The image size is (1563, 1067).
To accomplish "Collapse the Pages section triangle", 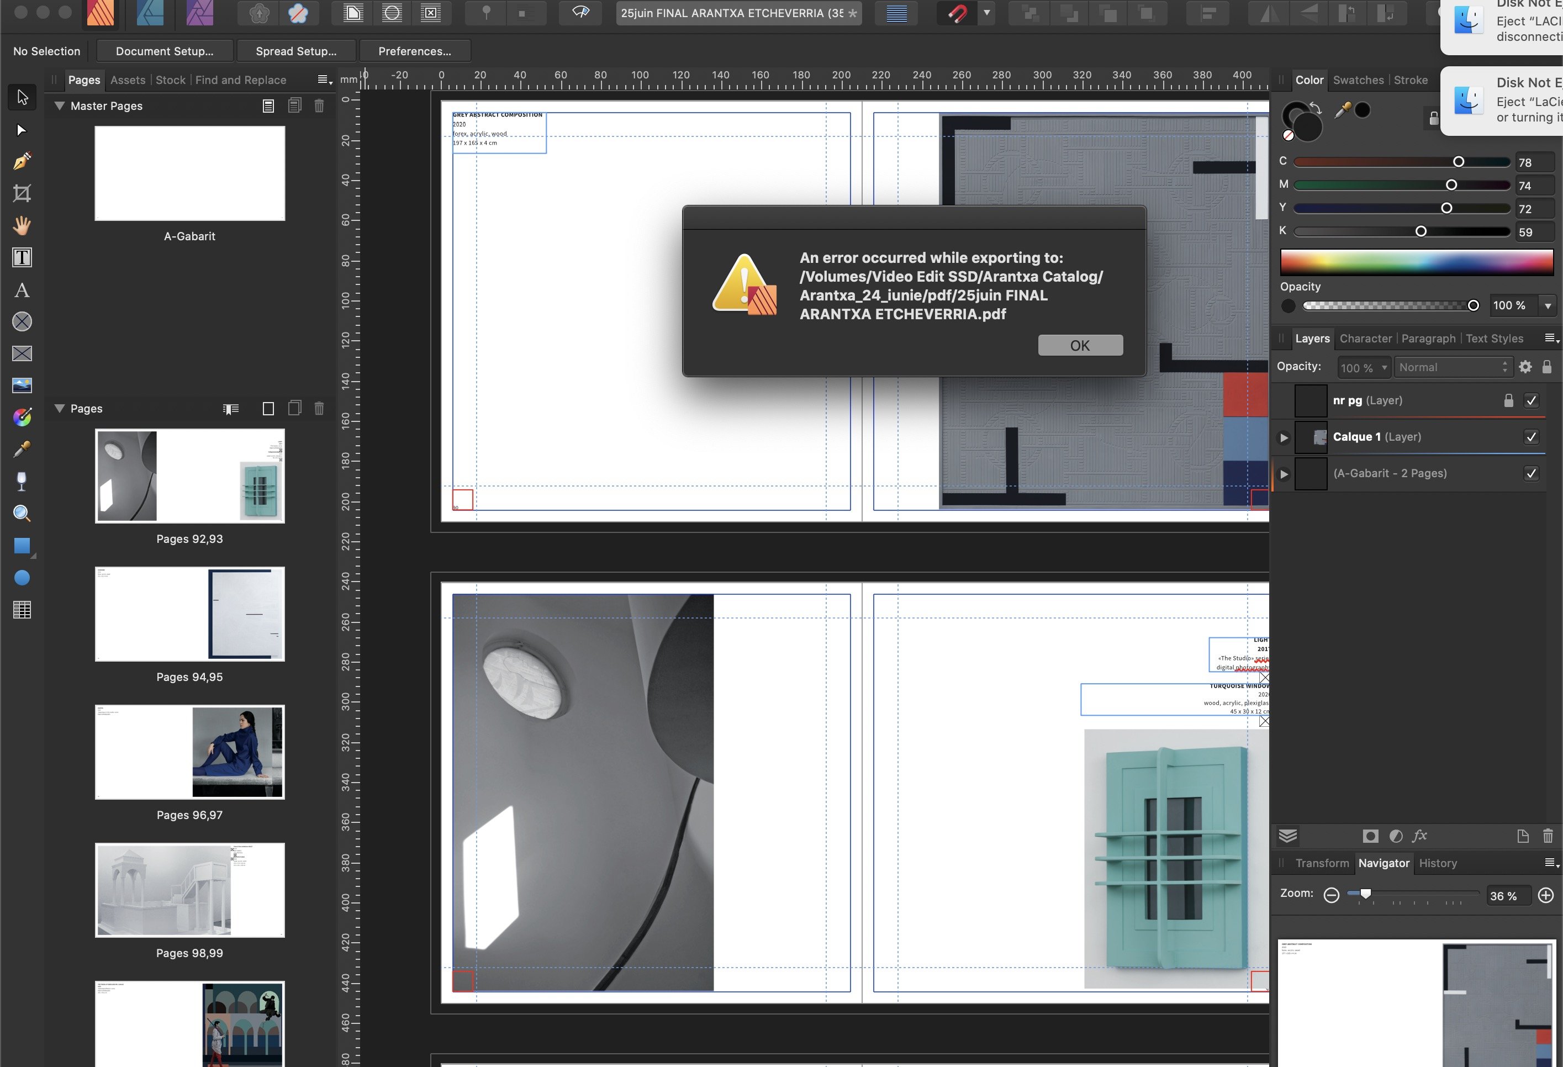I will tap(59, 408).
